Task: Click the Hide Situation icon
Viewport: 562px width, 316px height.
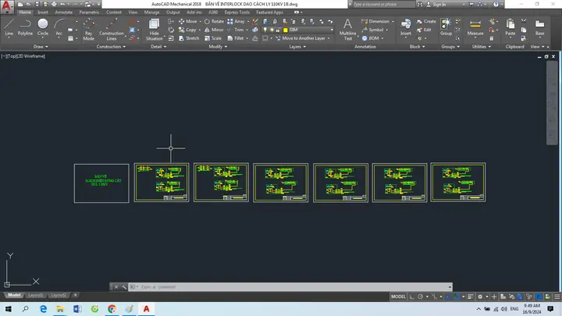Action: click(x=154, y=30)
